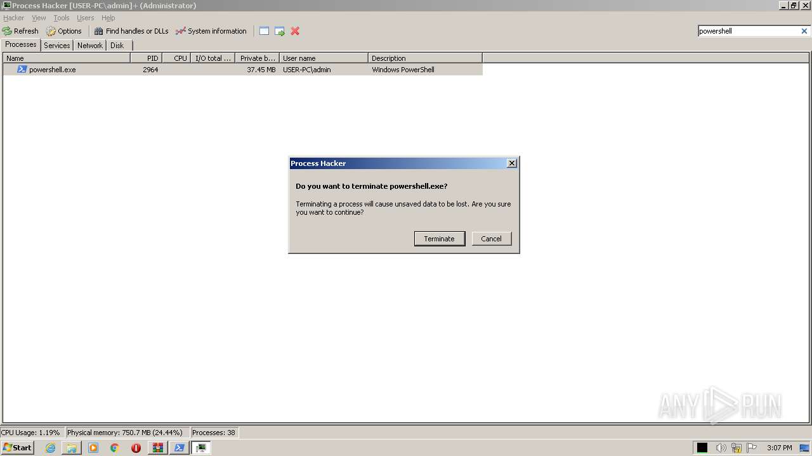Sort by the I/O total column header
This screenshot has height=456, width=812.
click(x=213, y=58)
